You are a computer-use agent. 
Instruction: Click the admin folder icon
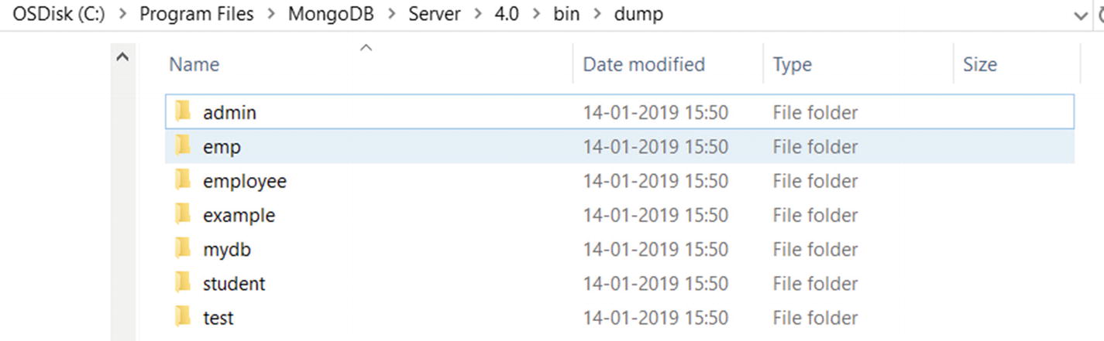click(183, 112)
